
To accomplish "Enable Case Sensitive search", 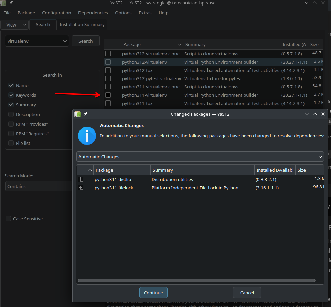I will pos(8,219).
